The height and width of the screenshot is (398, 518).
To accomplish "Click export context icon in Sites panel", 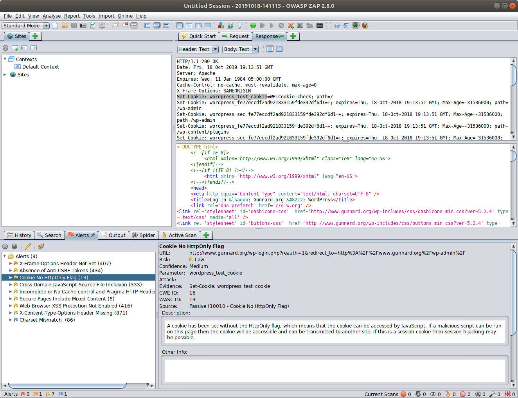I will point(34,48).
